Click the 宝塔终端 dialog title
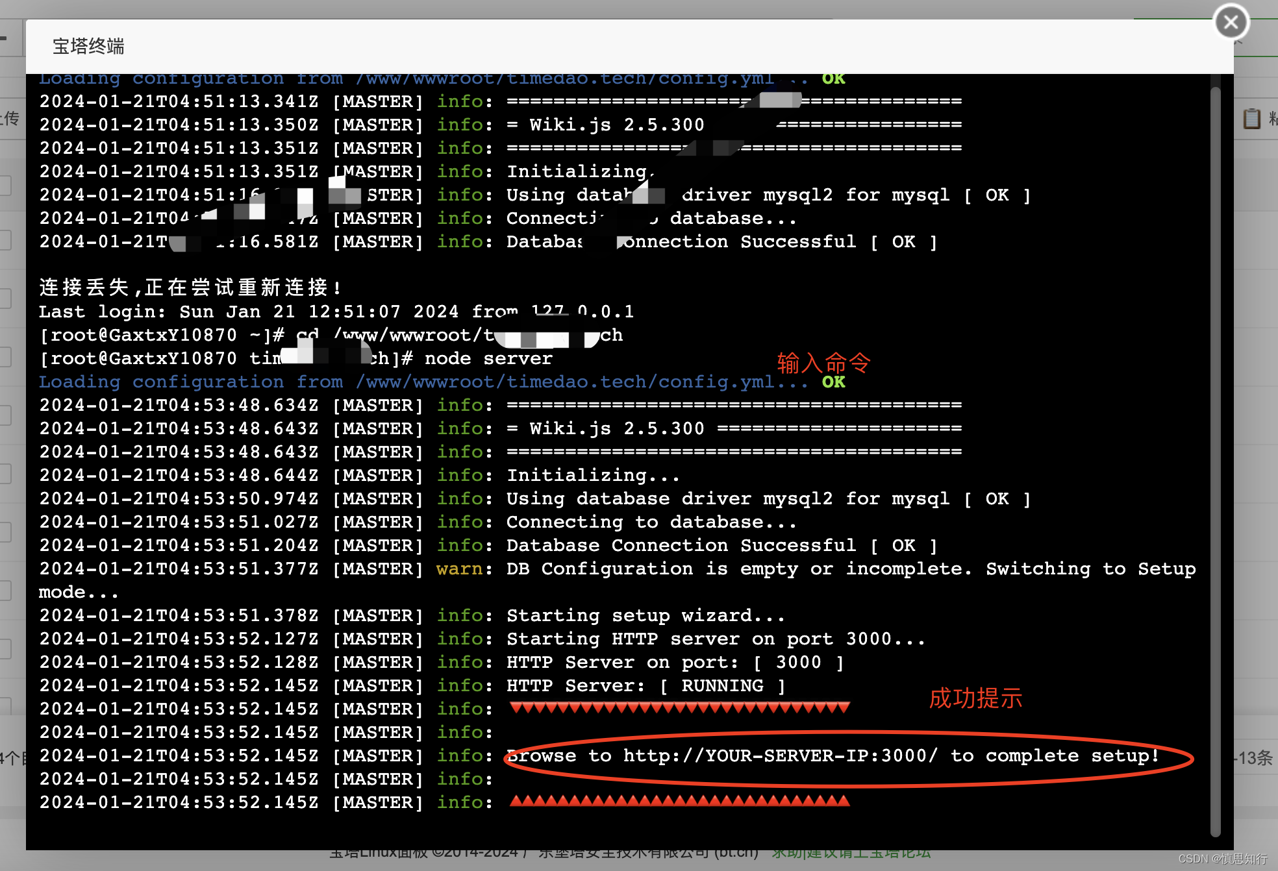Viewport: 1278px width, 871px height. click(x=88, y=46)
